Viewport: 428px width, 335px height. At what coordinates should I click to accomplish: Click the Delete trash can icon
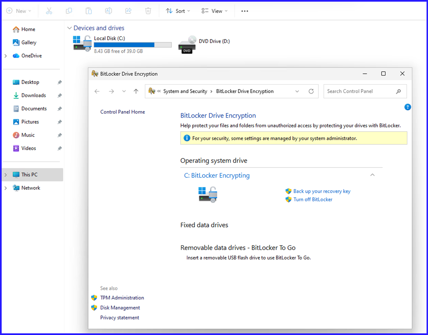[148, 11]
